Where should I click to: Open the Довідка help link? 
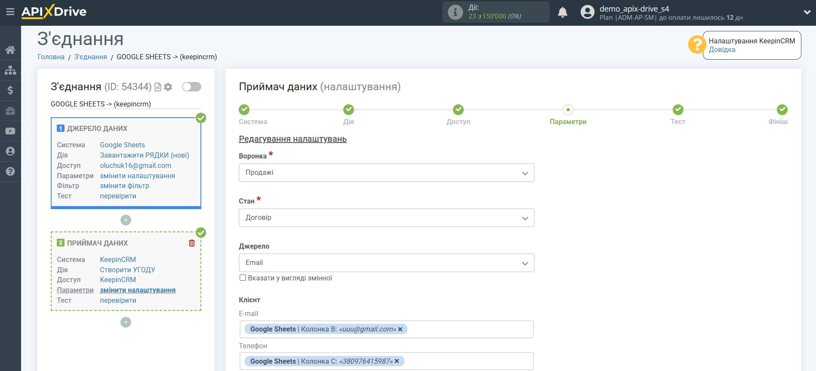[722, 49]
